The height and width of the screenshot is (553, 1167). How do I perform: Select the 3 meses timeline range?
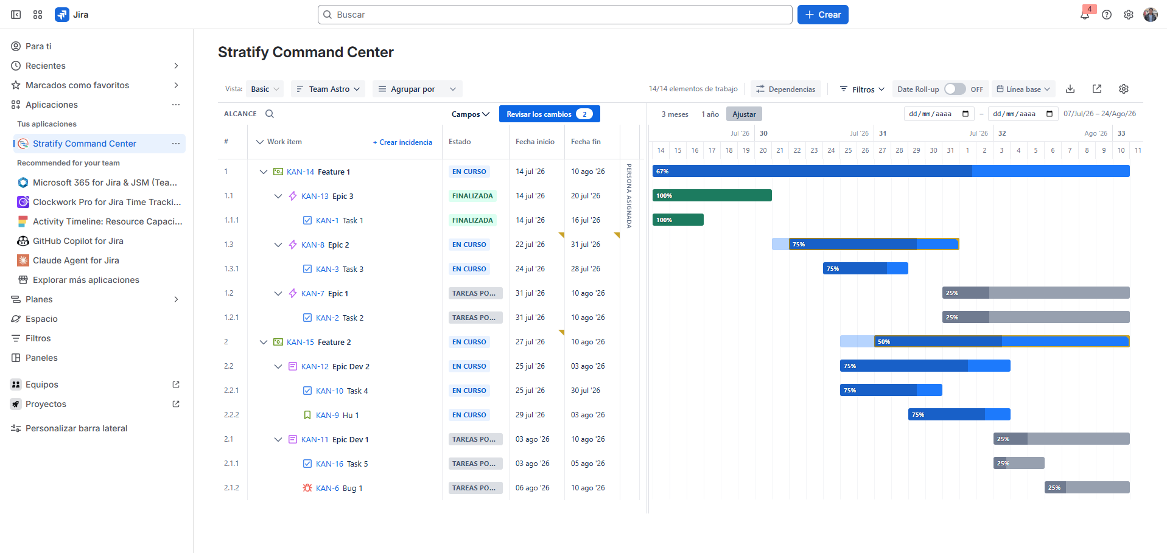(x=675, y=114)
